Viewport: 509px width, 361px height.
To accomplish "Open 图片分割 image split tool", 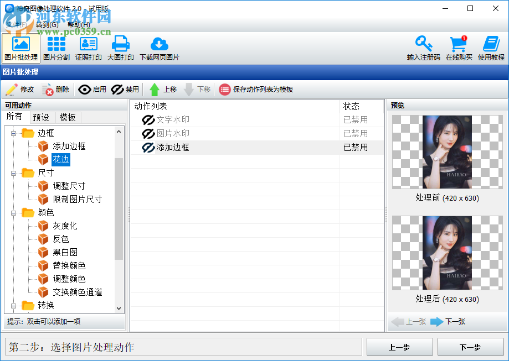I will click(56, 48).
